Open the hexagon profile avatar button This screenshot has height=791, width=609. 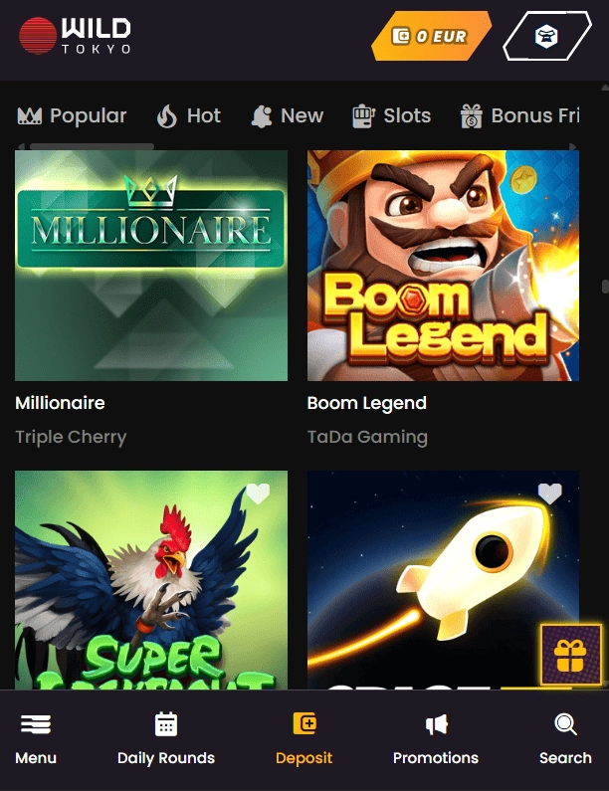point(546,37)
